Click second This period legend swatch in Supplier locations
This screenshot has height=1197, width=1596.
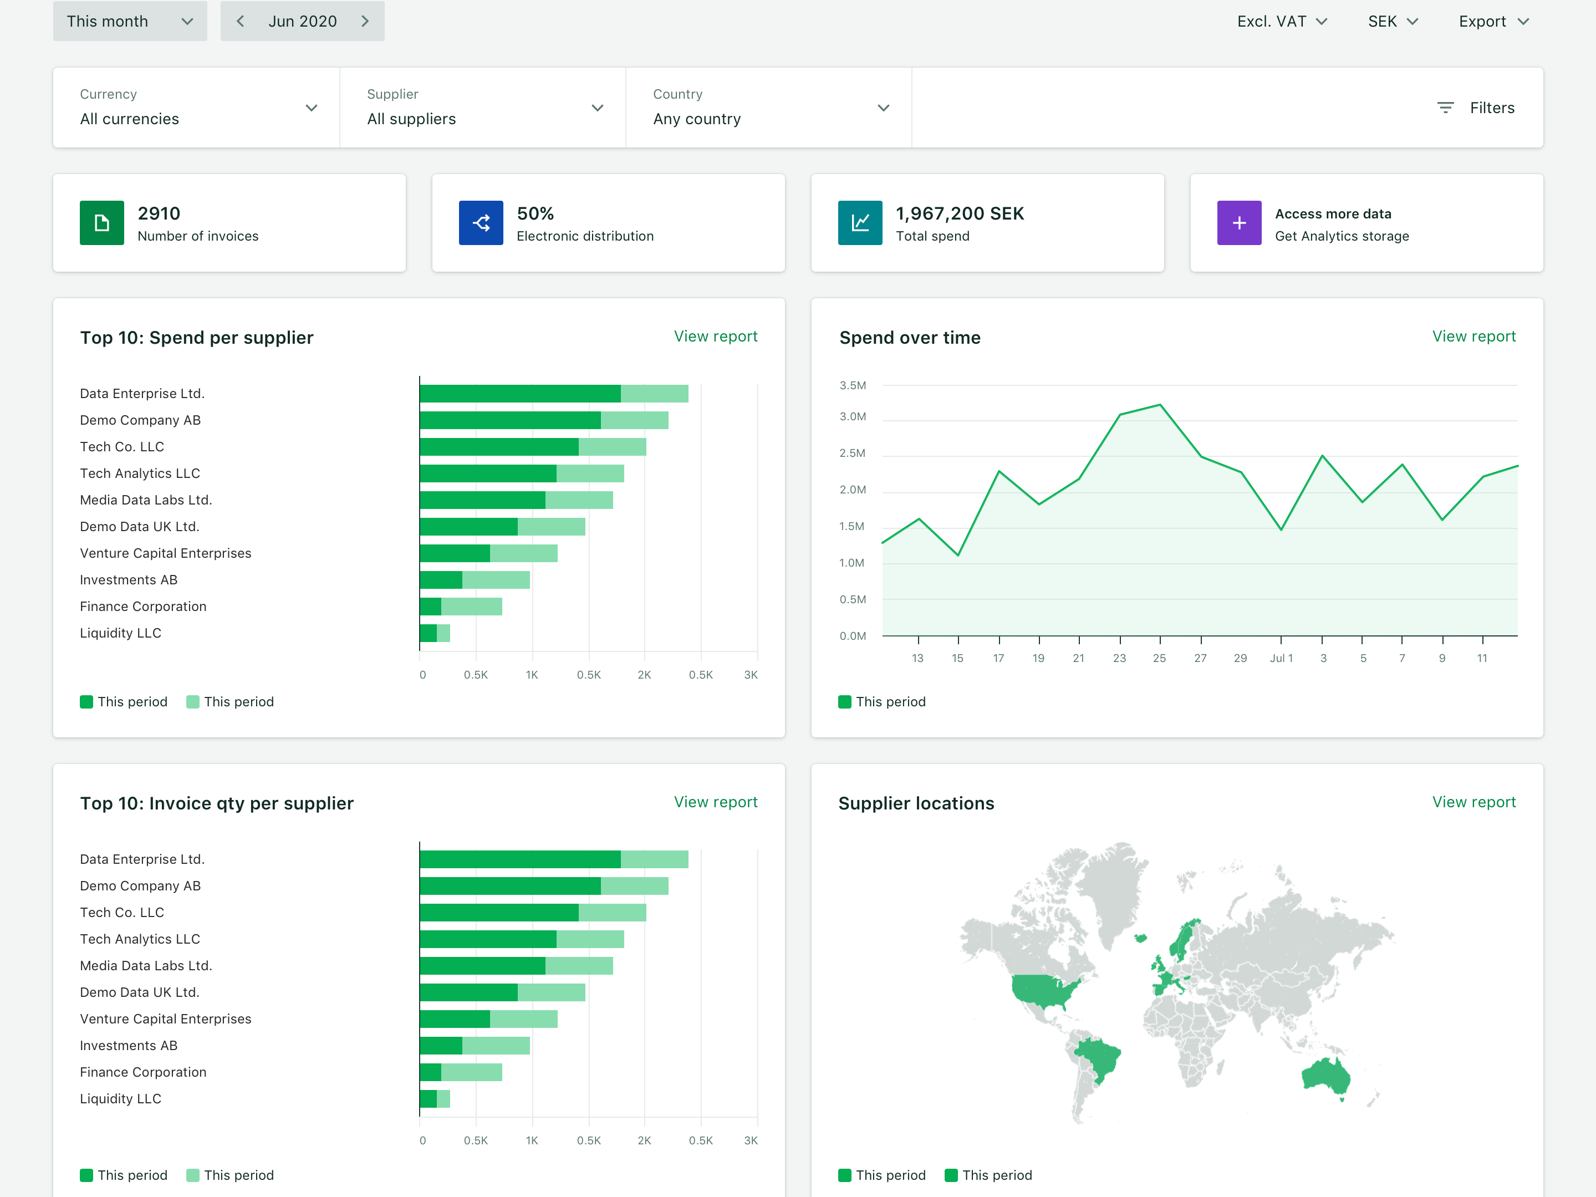pos(951,1175)
